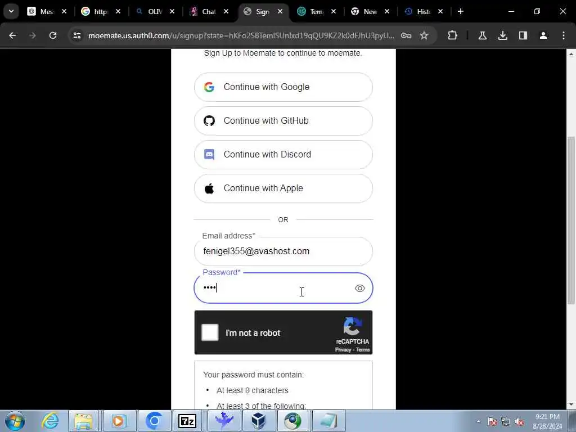Open the Extensions puzzle icon
This screenshot has width=576, height=432.
pos(453,35)
